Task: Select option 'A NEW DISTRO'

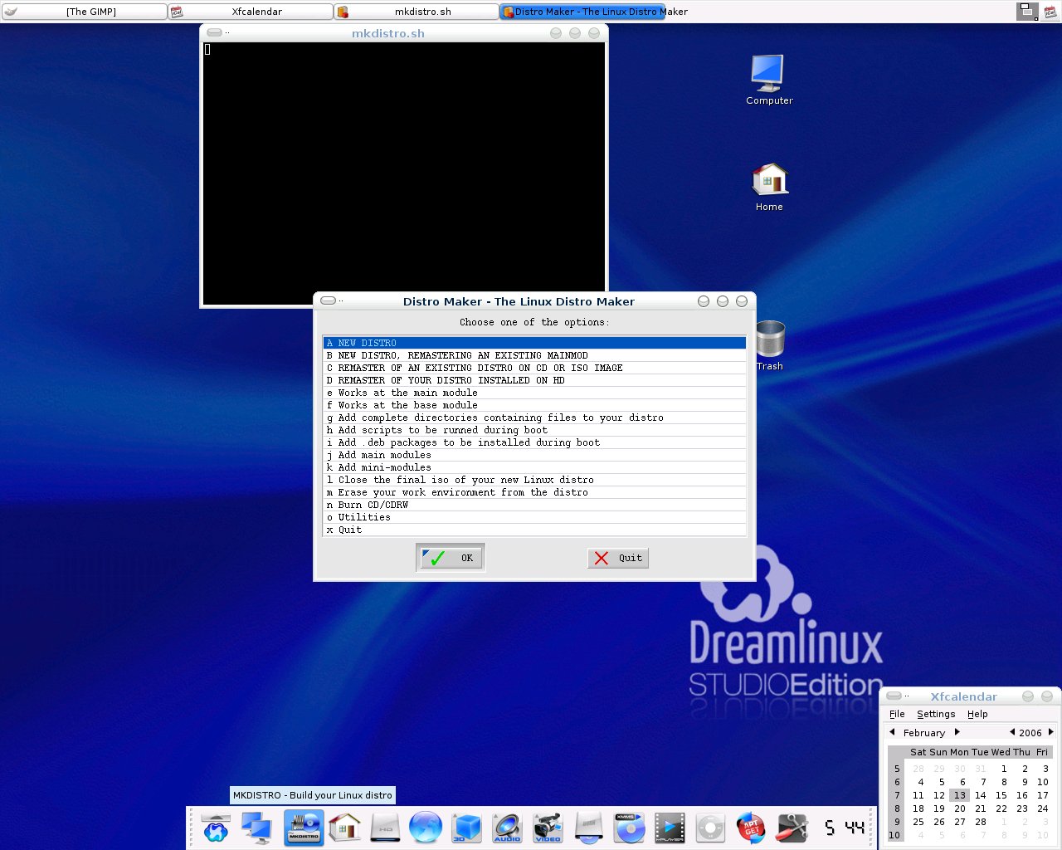Action: [534, 343]
